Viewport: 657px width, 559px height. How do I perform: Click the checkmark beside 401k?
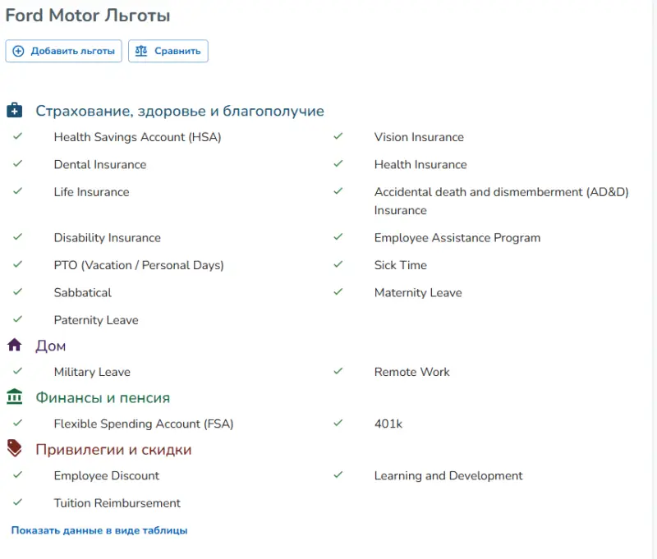[x=338, y=423]
